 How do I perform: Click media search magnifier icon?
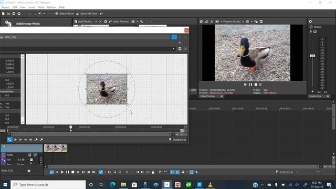[x=141, y=22]
